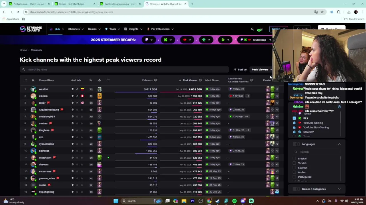
Task: Open the Twitch 2025 streamer recap
Action: pyautogui.click(x=149, y=40)
